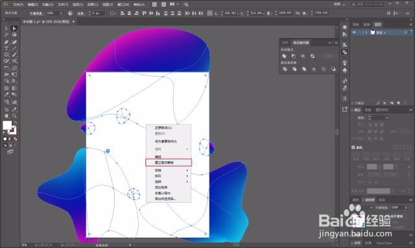Open the stroke weight dropdown in Stroke panel
415x248 pixels.
(387, 118)
